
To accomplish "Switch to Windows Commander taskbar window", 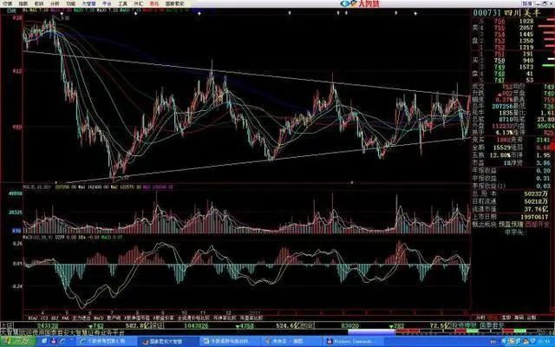I will [351, 341].
